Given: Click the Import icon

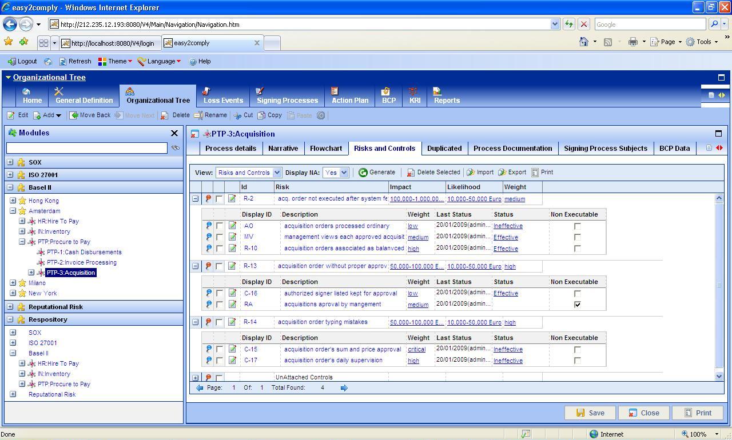Looking at the screenshot, I should tap(471, 173).
